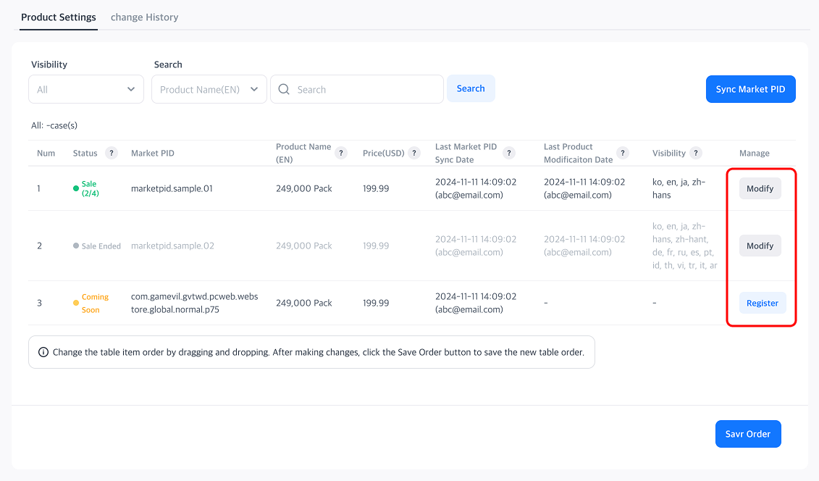Viewport: 819px width, 481px height.
Task: Register the Coming Soon product
Action: point(762,303)
